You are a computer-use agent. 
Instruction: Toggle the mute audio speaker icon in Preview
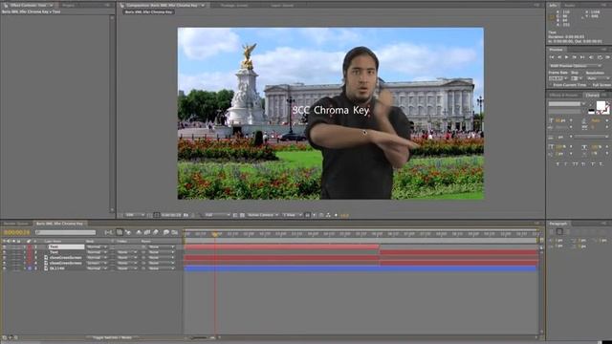tap(591, 57)
